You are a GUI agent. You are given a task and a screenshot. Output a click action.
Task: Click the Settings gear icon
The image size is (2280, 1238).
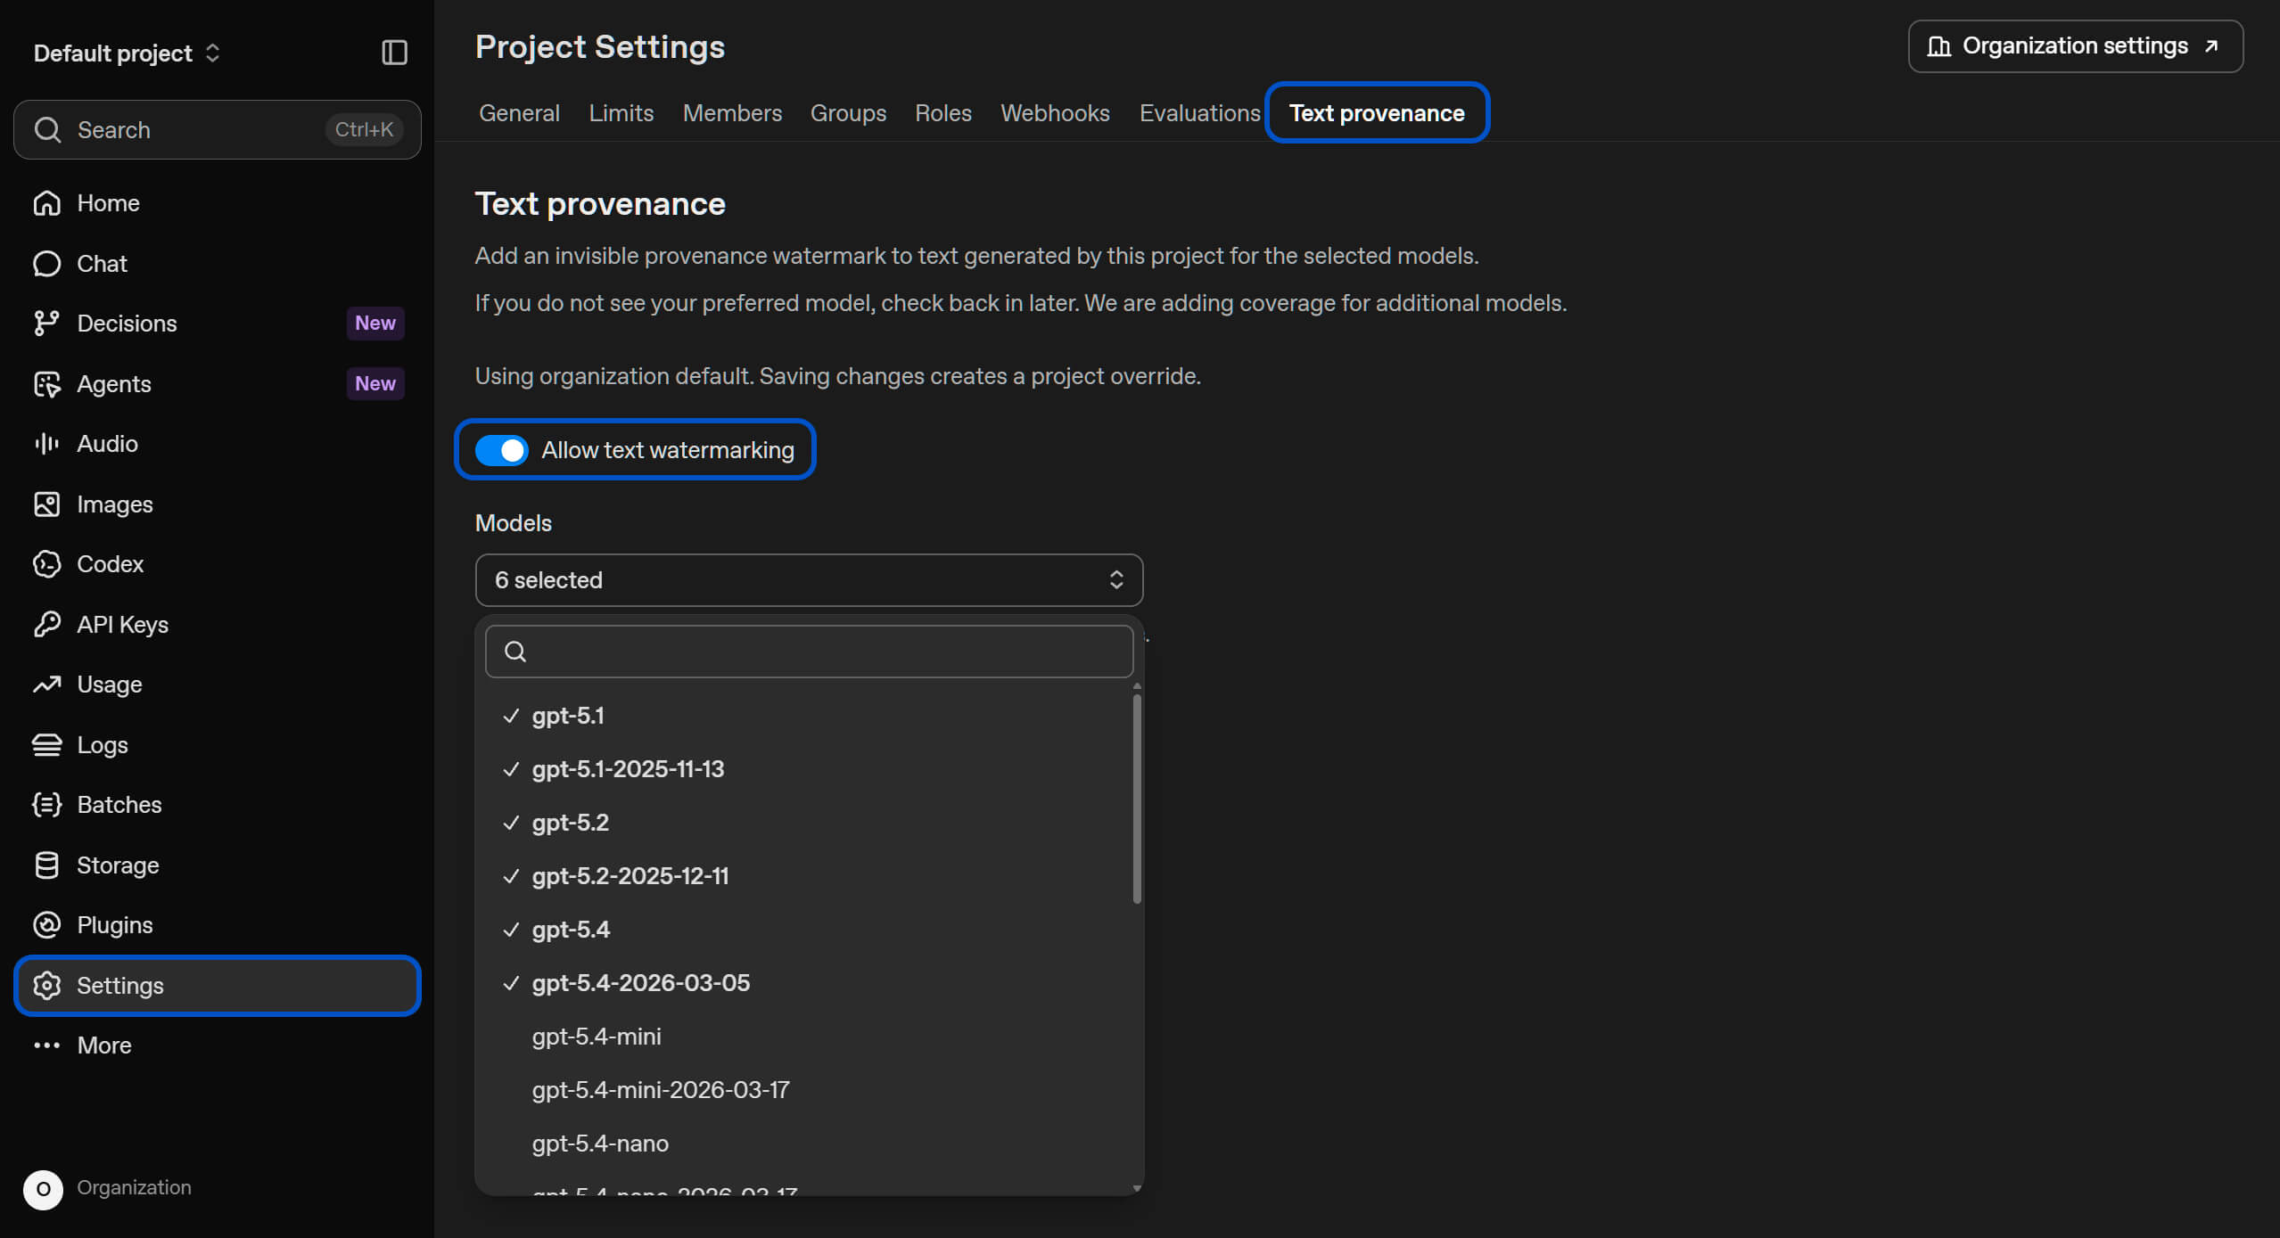point(46,986)
